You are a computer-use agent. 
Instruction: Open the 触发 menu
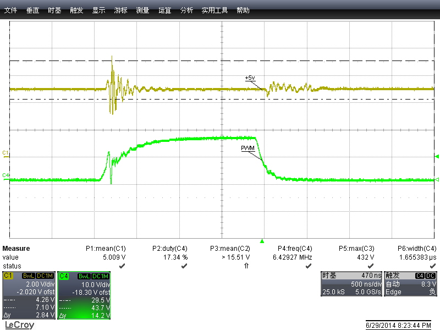(76, 10)
